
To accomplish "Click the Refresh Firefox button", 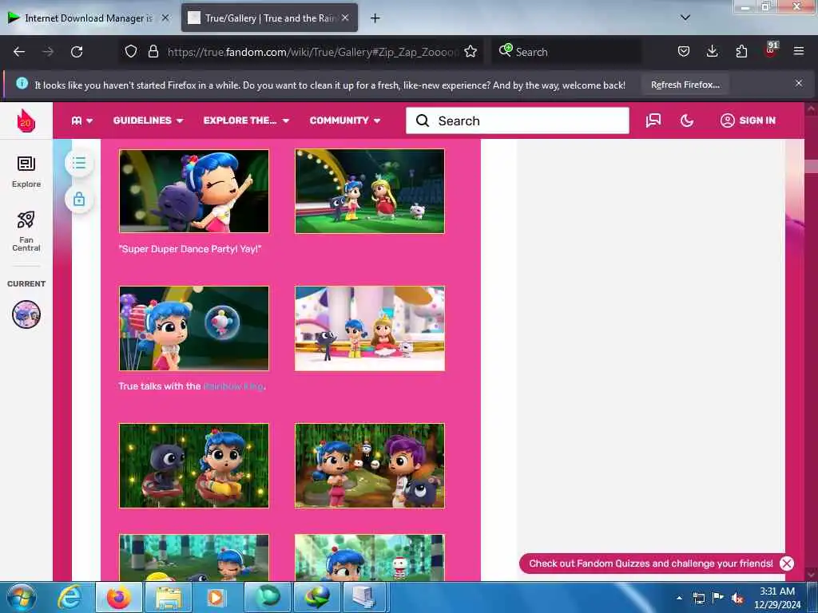I will [685, 85].
